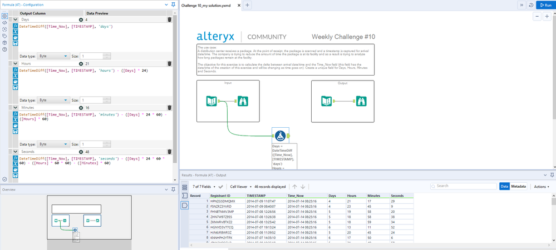Image resolution: width=556 pixels, height=250 pixels.
Task: Open workflow history icon beside Run
Action: (531, 5)
